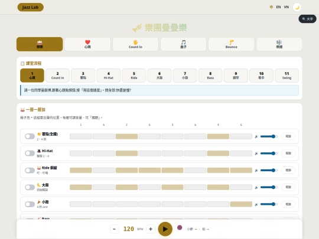Select lesson step 6 大鼓

[x=159, y=76]
